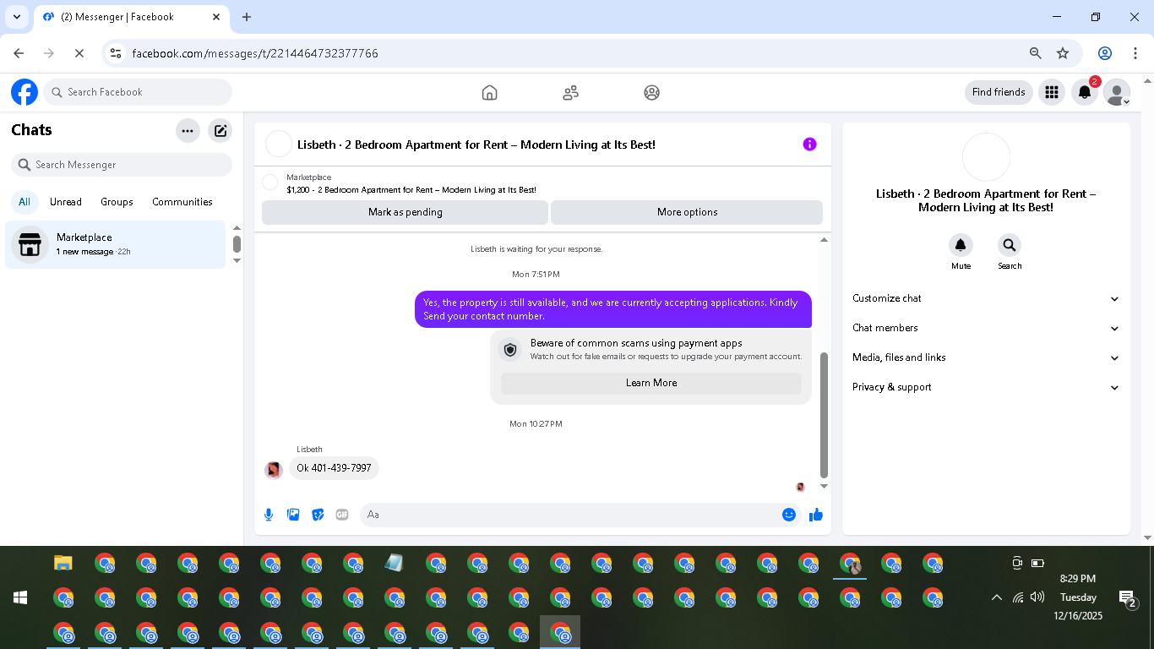The image size is (1154, 649).
Task: Switch to the Unread chats filter
Action: (x=66, y=202)
